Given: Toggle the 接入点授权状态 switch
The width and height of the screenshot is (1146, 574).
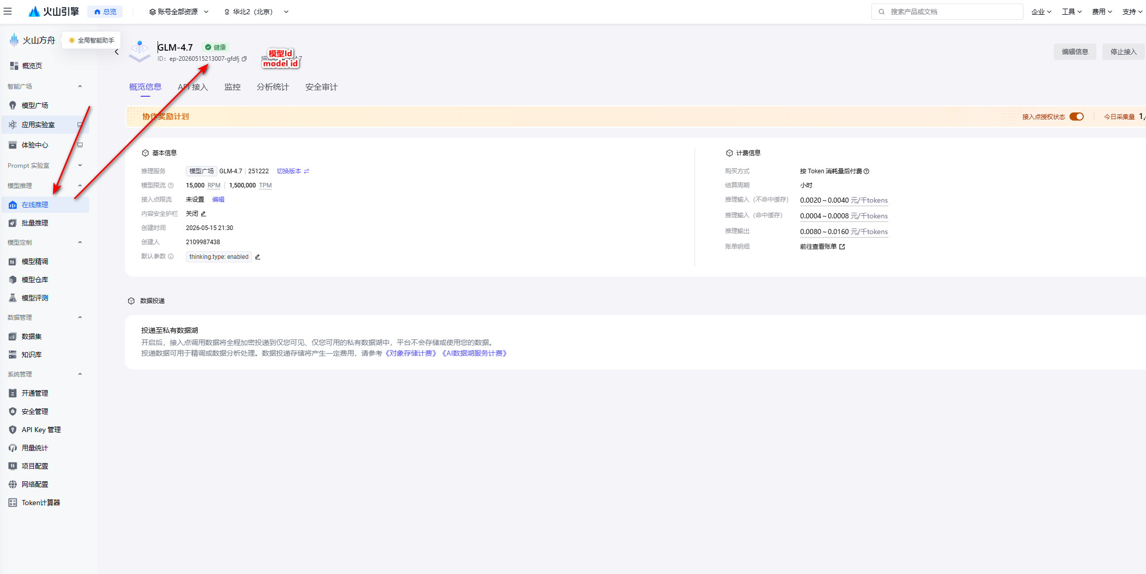Looking at the screenshot, I should [x=1076, y=117].
